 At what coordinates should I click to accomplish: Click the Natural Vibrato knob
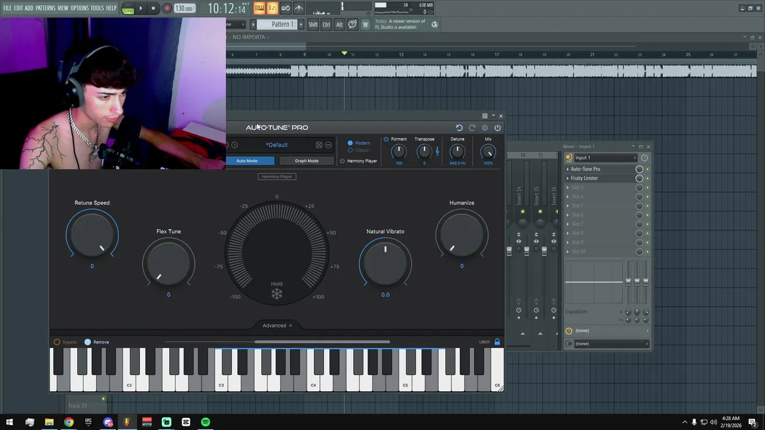(385, 263)
